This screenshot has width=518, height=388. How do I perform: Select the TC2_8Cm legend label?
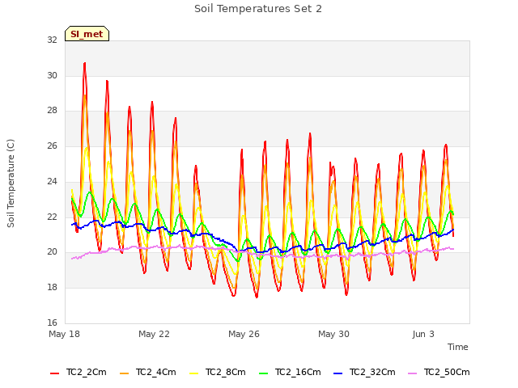pyautogui.click(x=226, y=373)
